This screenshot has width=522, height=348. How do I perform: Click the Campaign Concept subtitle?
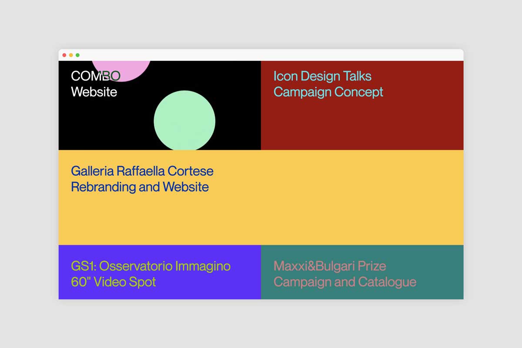[328, 92]
